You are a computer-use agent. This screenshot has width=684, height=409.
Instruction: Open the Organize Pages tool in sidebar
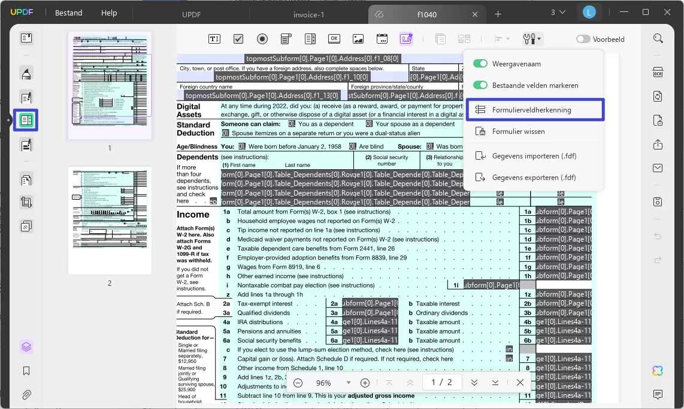click(26, 180)
